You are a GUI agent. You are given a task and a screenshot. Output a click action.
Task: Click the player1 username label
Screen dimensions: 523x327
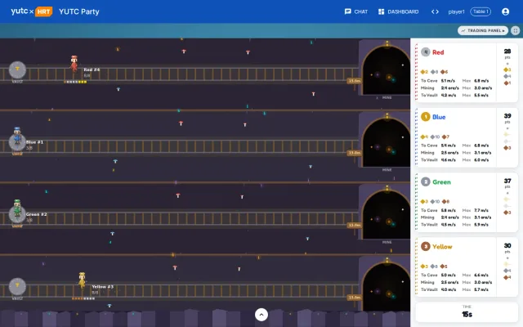coord(456,11)
